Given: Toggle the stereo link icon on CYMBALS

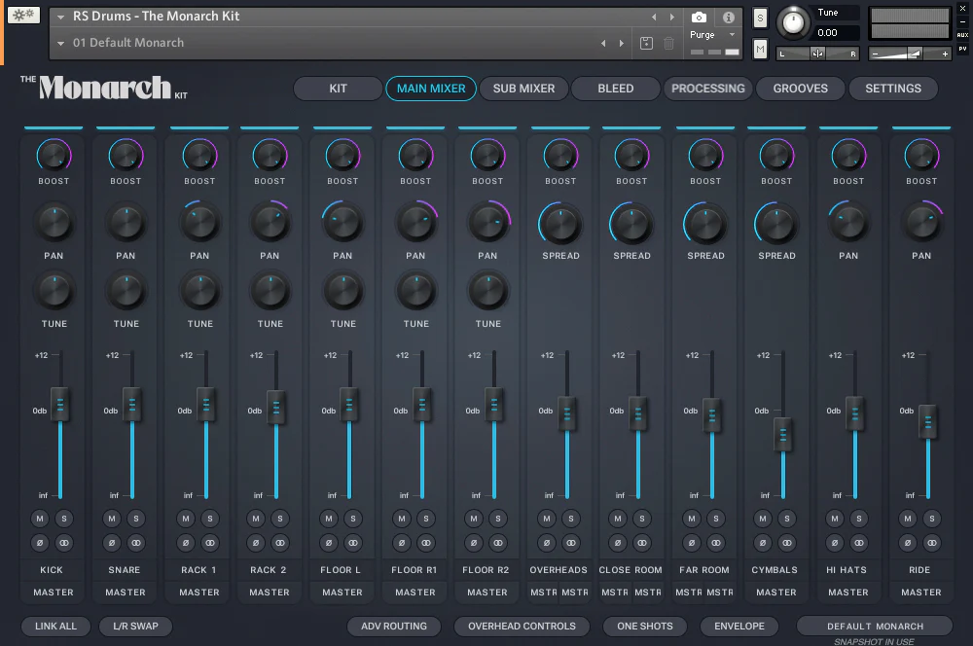Looking at the screenshot, I should coord(787,543).
